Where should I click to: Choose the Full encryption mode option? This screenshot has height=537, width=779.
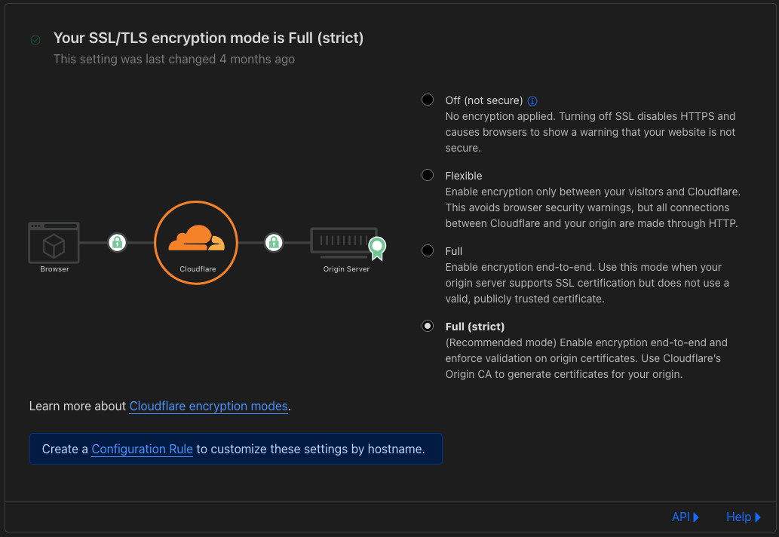point(428,250)
